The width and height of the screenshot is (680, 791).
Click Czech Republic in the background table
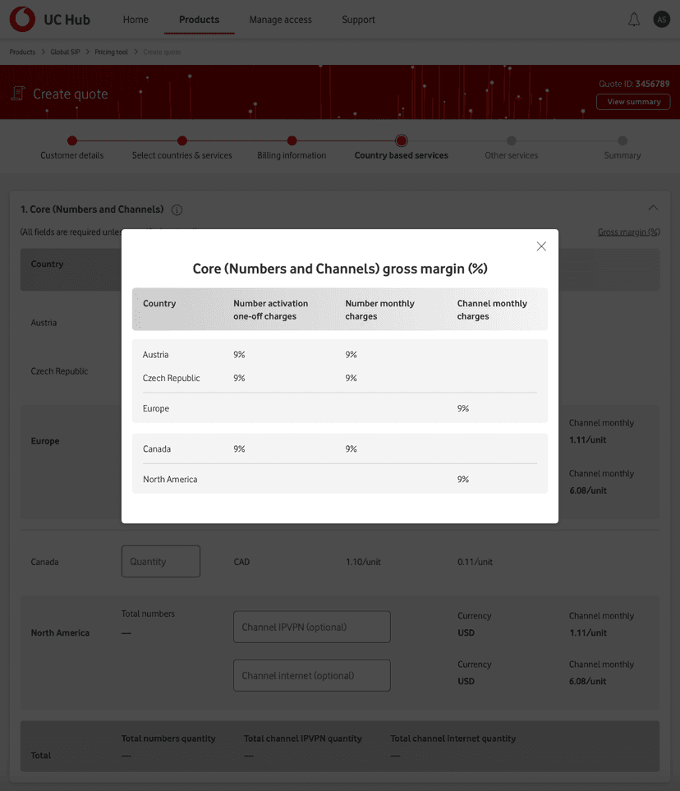point(59,370)
